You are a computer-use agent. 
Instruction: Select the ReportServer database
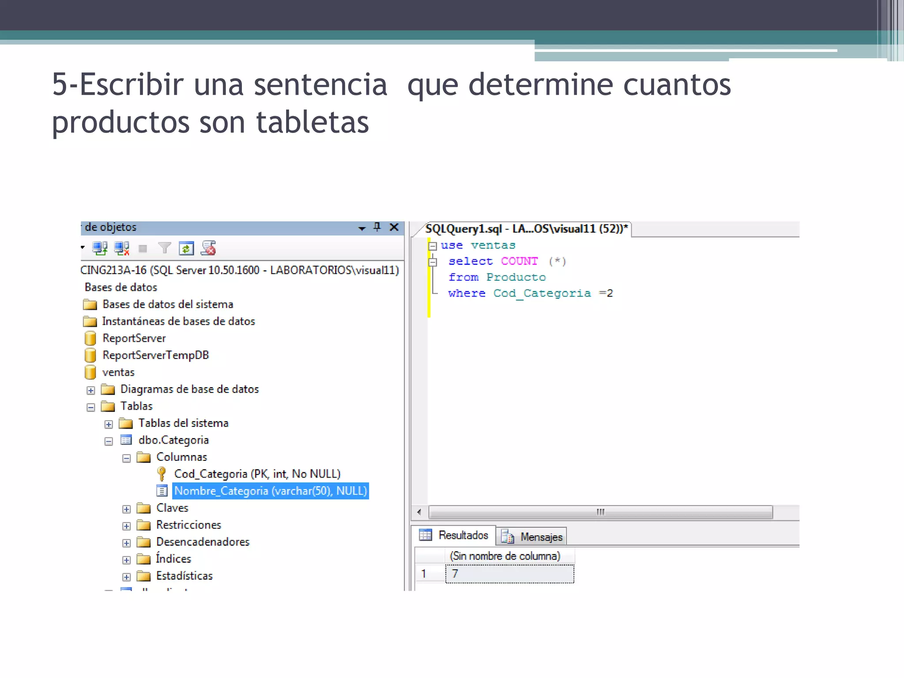pos(134,338)
